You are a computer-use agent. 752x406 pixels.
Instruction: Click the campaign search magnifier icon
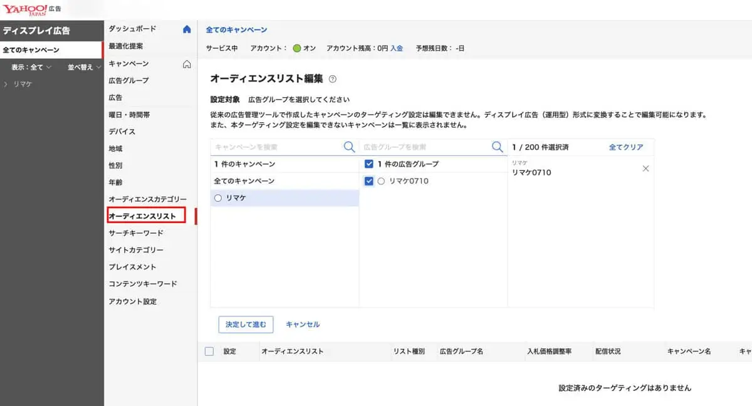(349, 147)
